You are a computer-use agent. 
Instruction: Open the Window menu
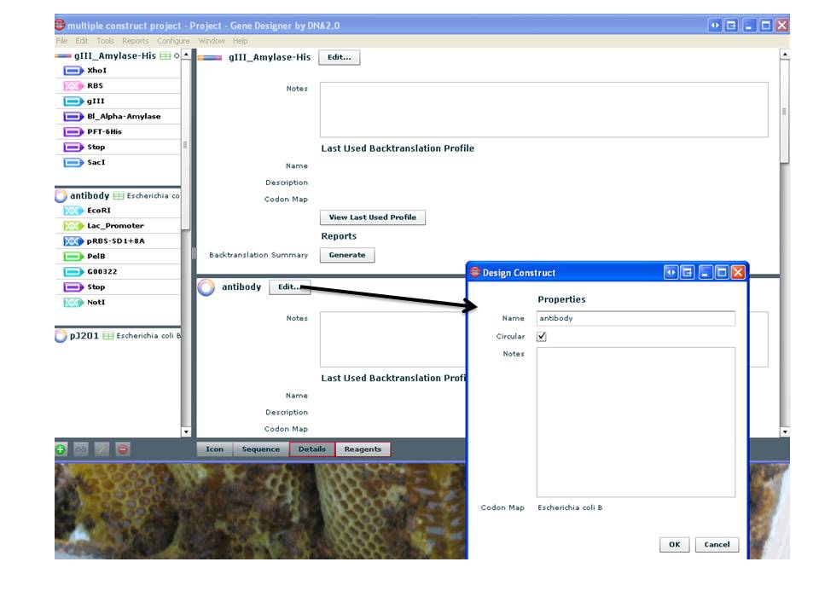click(212, 41)
